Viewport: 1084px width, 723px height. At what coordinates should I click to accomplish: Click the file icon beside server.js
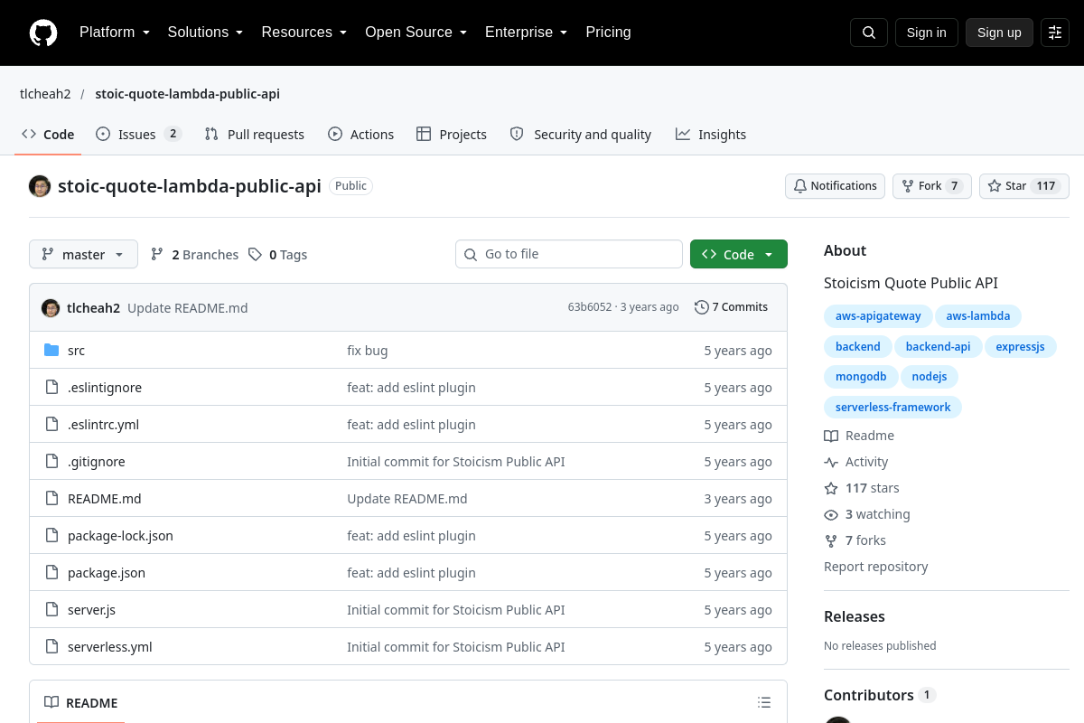(x=51, y=610)
